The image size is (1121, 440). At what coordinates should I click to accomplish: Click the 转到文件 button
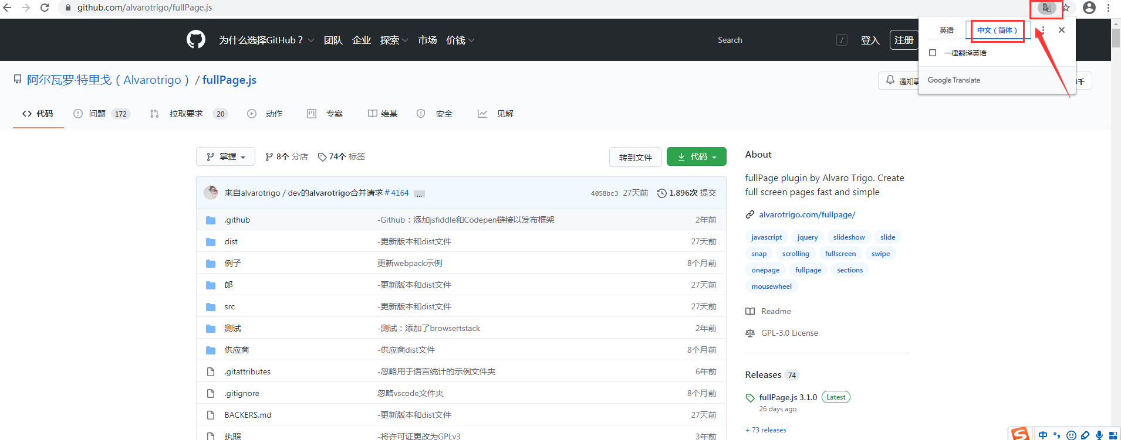pyautogui.click(x=636, y=157)
